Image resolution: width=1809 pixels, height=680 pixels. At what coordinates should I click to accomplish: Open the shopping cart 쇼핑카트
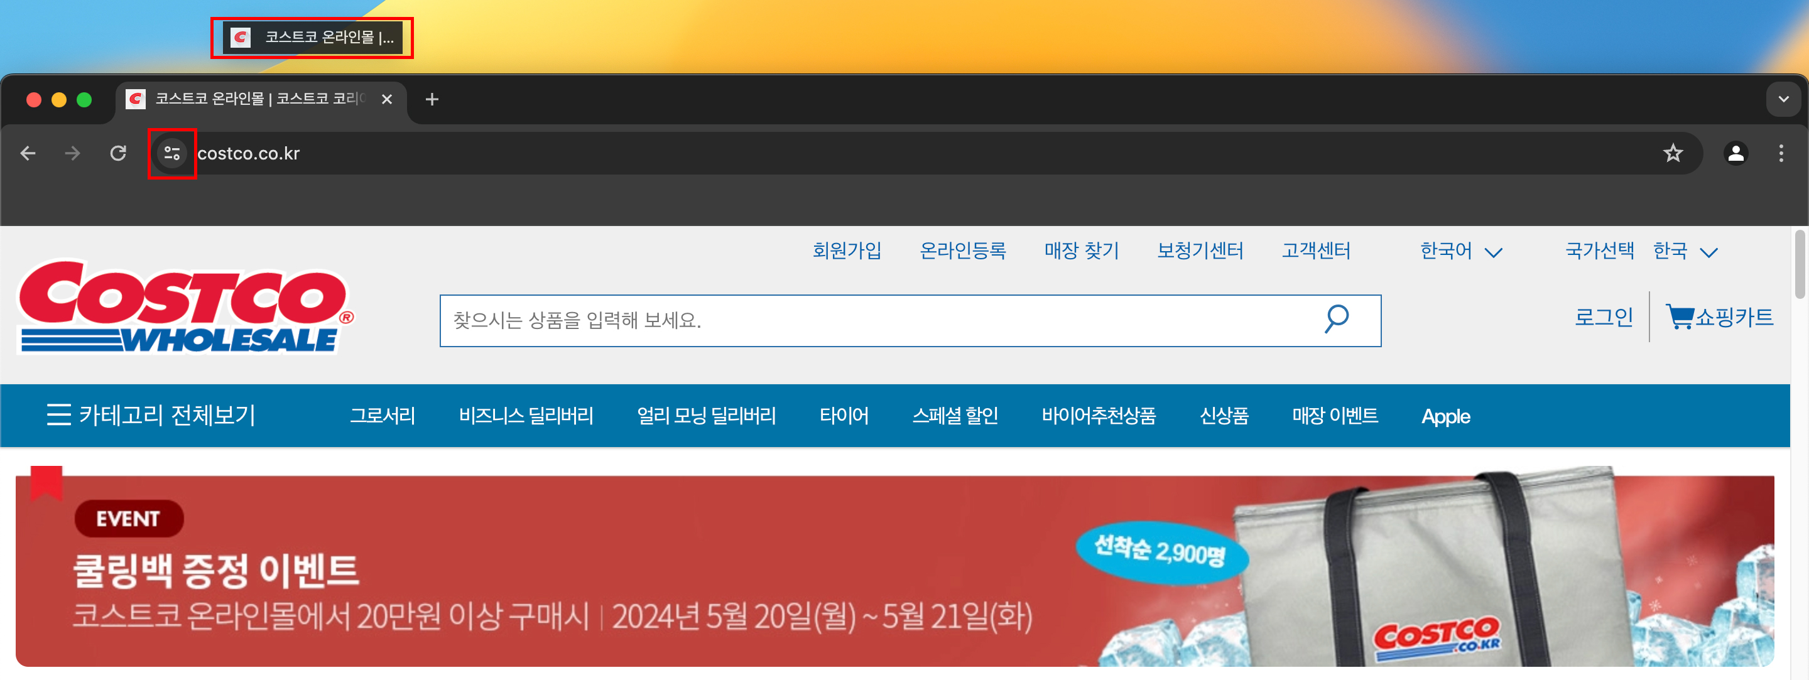click(1719, 317)
